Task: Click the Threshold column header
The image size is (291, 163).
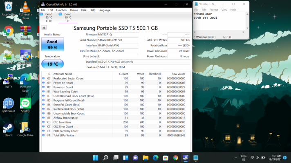Action: click(x=153, y=74)
